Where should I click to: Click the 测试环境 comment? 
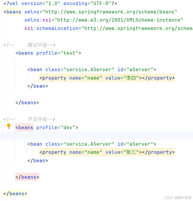[29, 45]
